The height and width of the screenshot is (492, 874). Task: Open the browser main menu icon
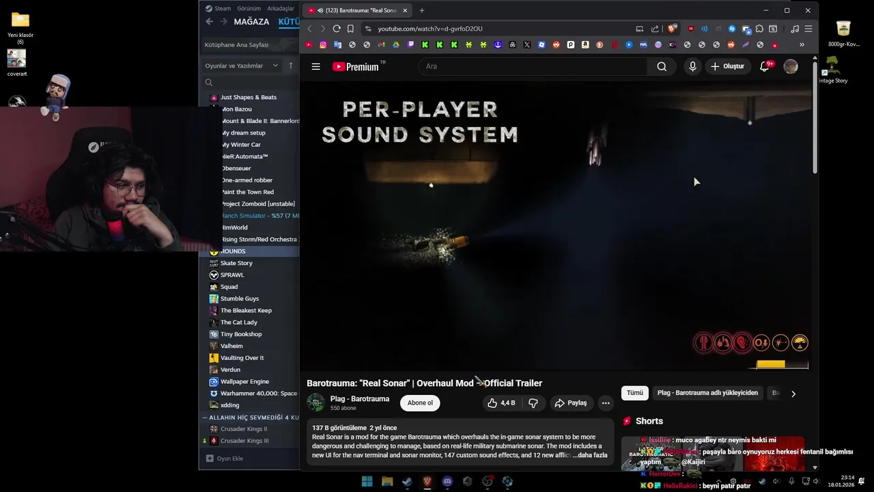click(x=808, y=29)
